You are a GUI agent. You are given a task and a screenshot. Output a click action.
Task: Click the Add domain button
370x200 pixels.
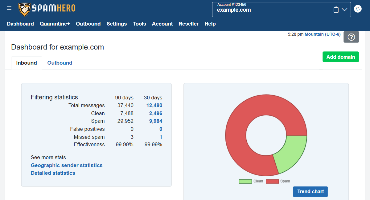(x=341, y=57)
